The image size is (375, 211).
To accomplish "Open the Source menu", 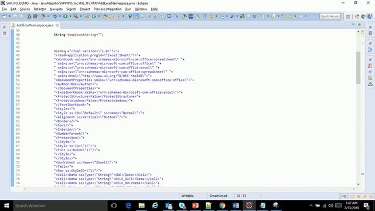I will [x=25, y=9].
